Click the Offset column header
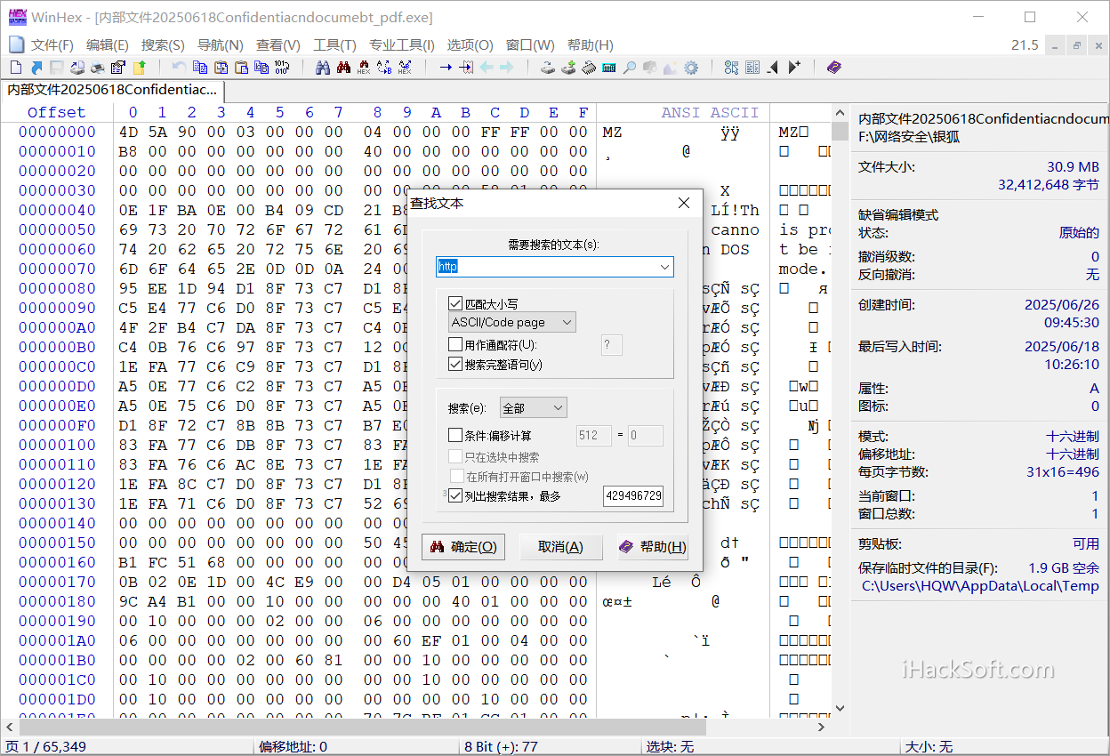Image resolution: width=1110 pixels, height=756 pixels. pyautogui.click(x=57, y=112)
